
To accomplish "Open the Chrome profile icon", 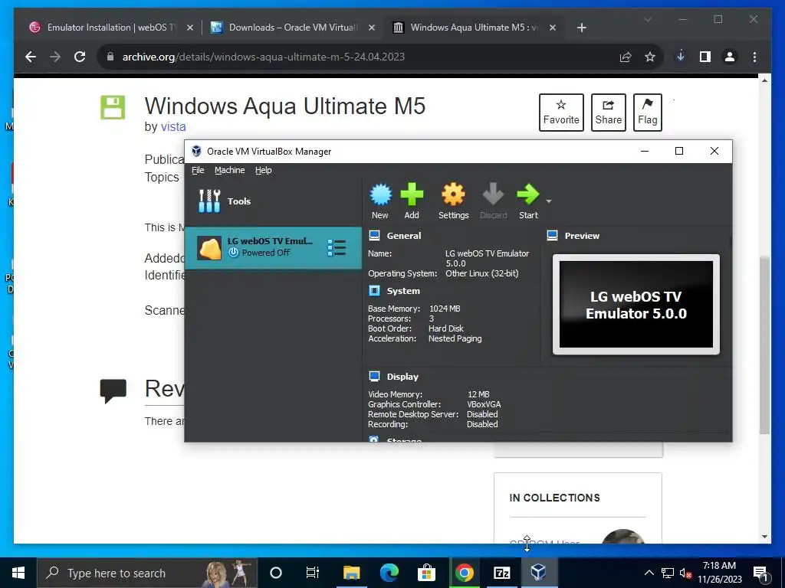I will [730, 57].
